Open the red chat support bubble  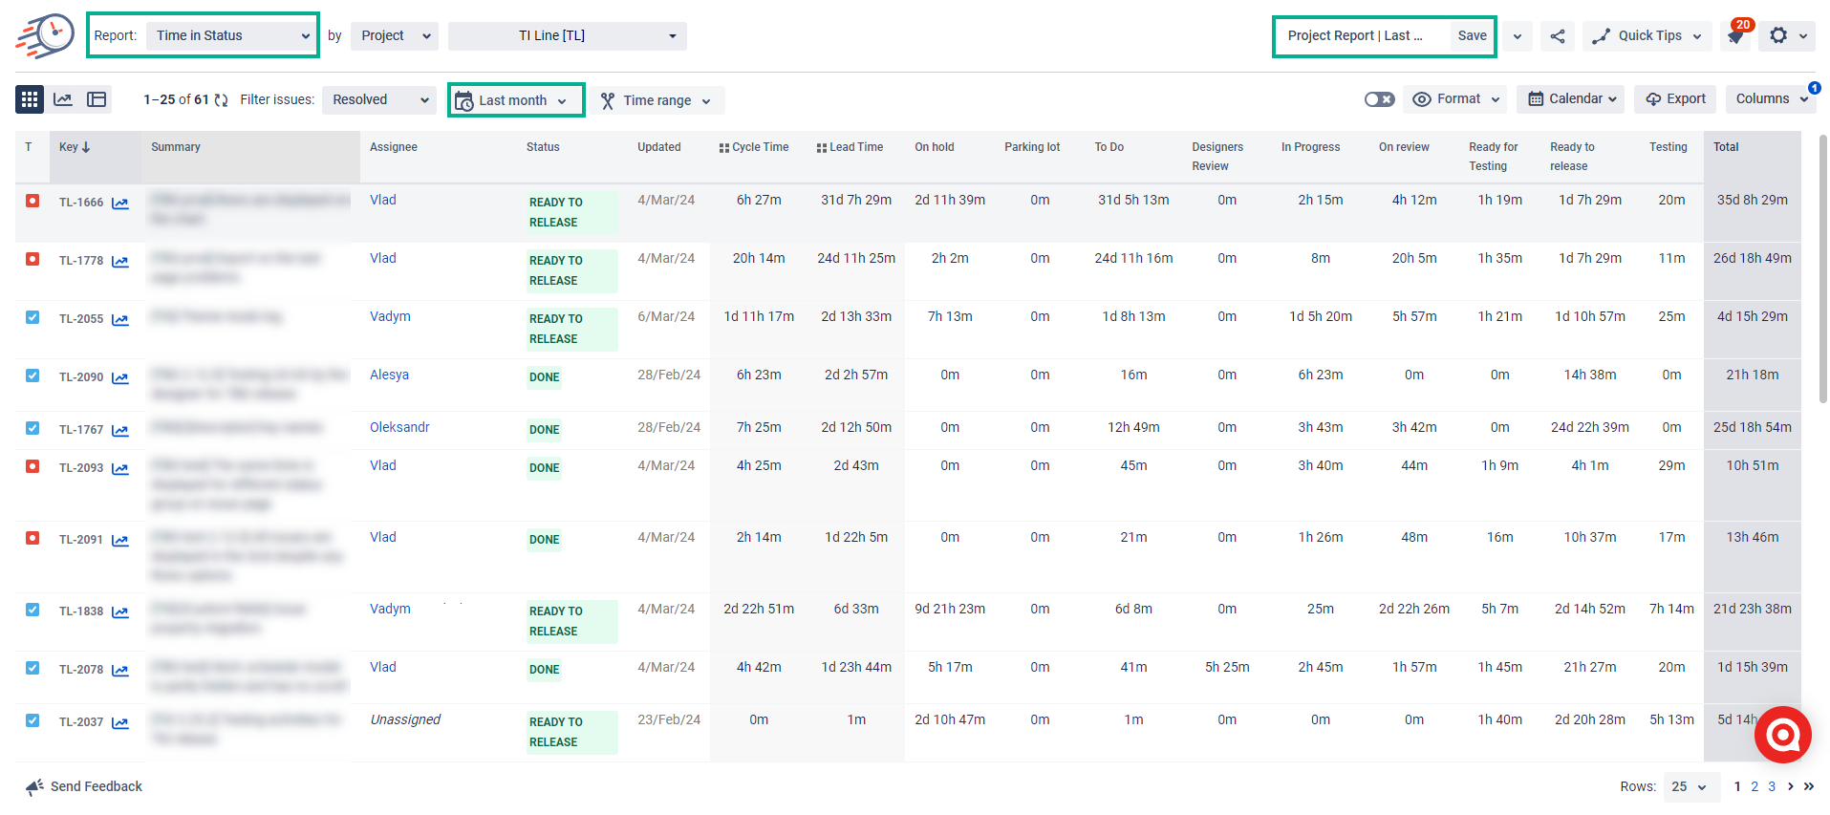pyautogui.click(x=1782, y=734)
